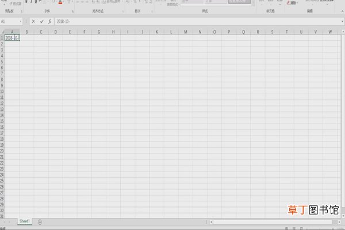Select column W header
The height and width of the screenshot is (230, 345).
(x=330, y=32)
